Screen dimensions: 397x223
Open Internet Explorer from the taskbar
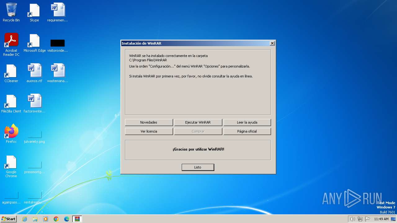[25, 219]
